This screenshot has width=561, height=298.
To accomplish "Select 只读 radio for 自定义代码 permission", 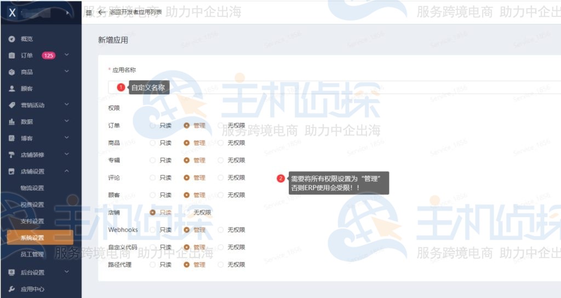I will (x=152, y=247).
